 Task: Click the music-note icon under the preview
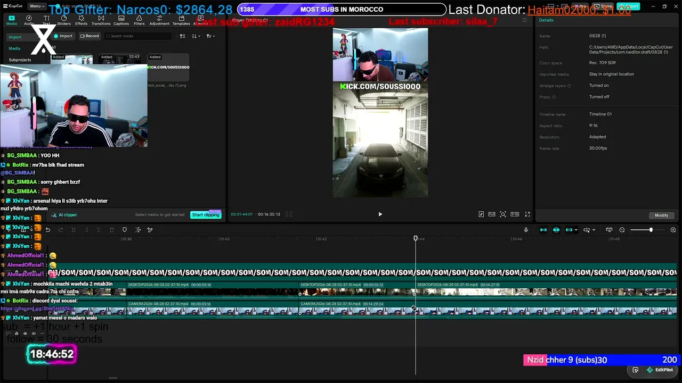[x=481, y=214]
